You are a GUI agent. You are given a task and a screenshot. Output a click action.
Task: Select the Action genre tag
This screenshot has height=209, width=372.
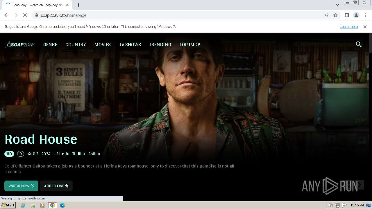pos(94,154)
